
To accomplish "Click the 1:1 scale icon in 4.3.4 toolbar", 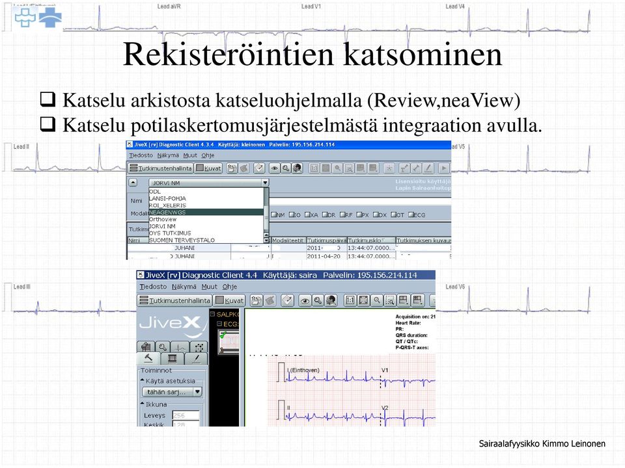I will [x=314, y=168].
